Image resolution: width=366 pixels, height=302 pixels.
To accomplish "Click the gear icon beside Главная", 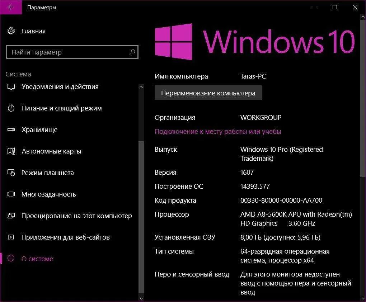I will click(x=11, y=31).
